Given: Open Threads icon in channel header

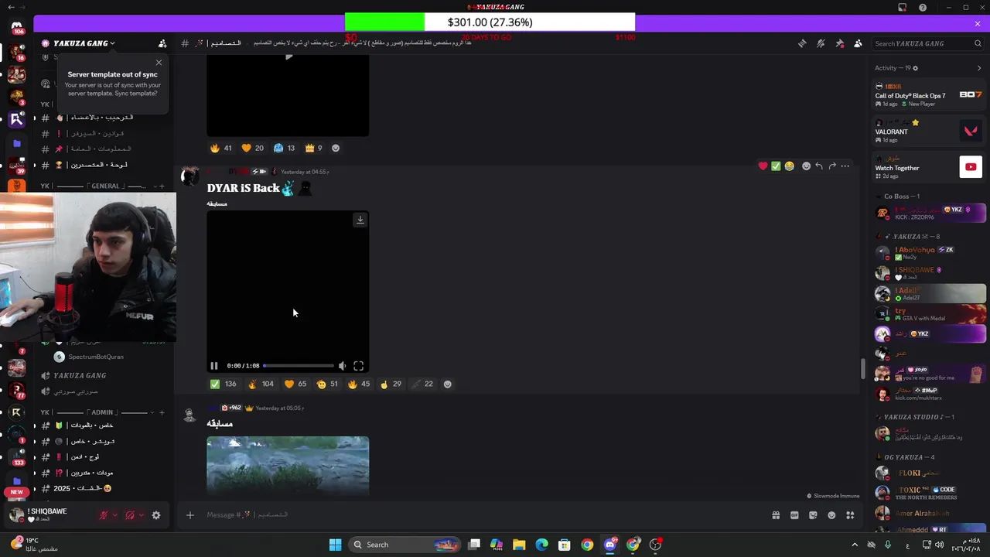Looking at the screenshot, I should coord(802,43).
